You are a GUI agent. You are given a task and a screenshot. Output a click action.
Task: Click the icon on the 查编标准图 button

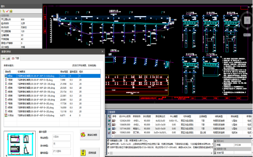[83, 135]
